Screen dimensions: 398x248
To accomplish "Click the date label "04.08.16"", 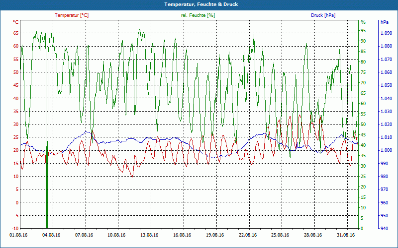I will click(x=51, y=235).
